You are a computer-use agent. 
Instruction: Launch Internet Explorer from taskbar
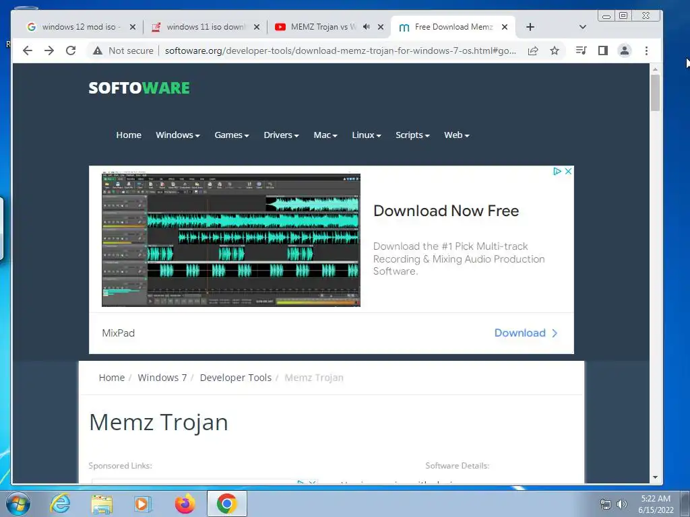click(x=60, y=504)
